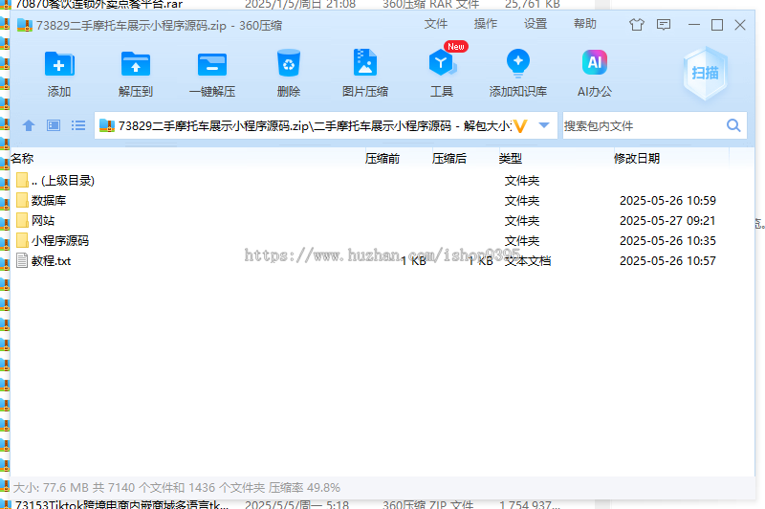Image resolution: width=765 pixels, height=509 pixels.
Task: Click the 教程.txt document icon
Action: (x=22, y=260)
